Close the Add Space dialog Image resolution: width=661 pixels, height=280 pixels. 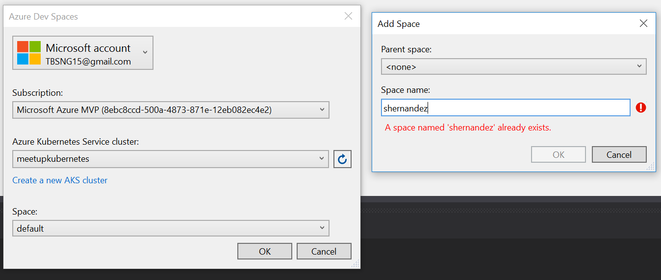click(x=644, y=23)
